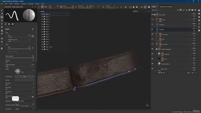Screen dimensions: 201x113
Task: Expand the overflow chevron in top toolbar
Action: coord(117,7)
